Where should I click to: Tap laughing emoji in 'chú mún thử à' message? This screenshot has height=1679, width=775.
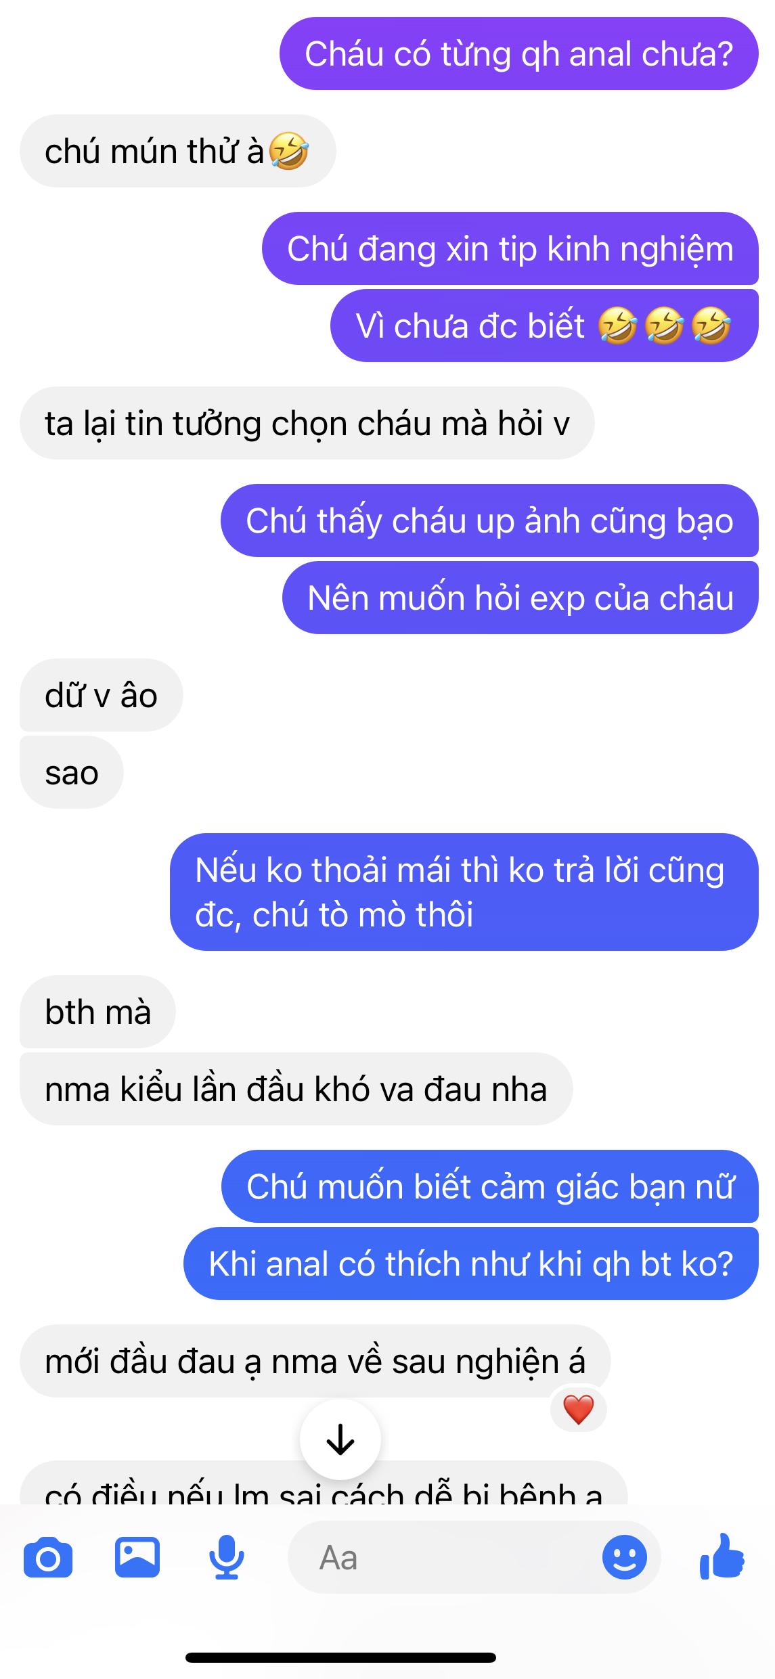(289, 150)
